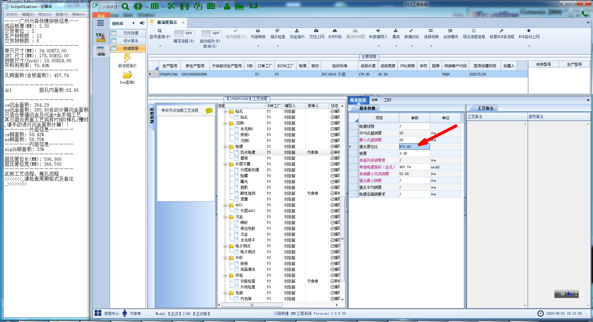593x322 pixels.
Task: Open dropdown arrow under 型号查询(F)
Action: (x=160, y=46)
